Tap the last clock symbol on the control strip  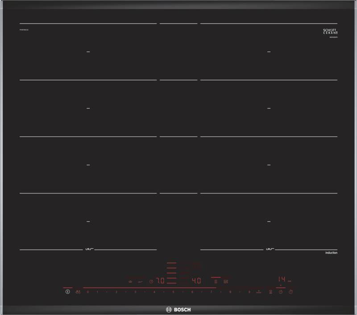point(291,292)
